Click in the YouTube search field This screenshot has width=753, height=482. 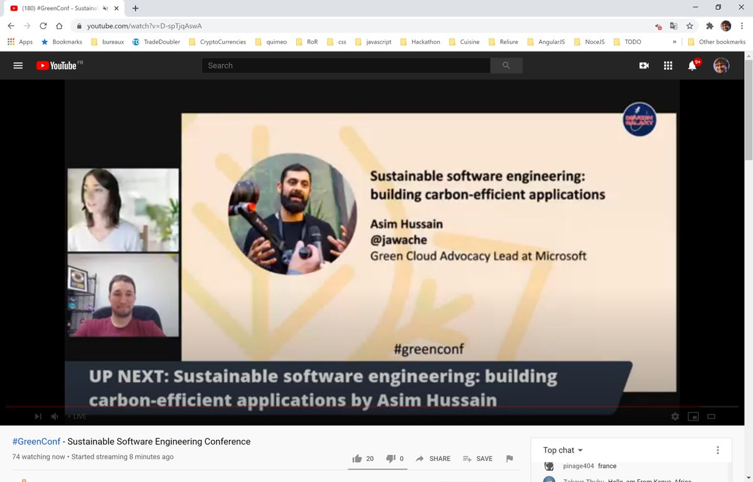(x=346, y=65)
